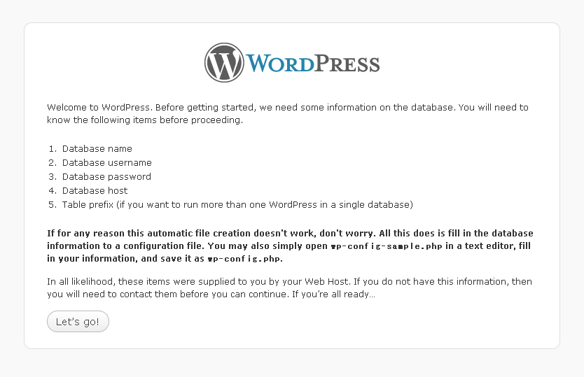The height and width of the screenshot is (377, 584).
Task: Click the gray "Press" part of the logo
Action: coord(347,64)
